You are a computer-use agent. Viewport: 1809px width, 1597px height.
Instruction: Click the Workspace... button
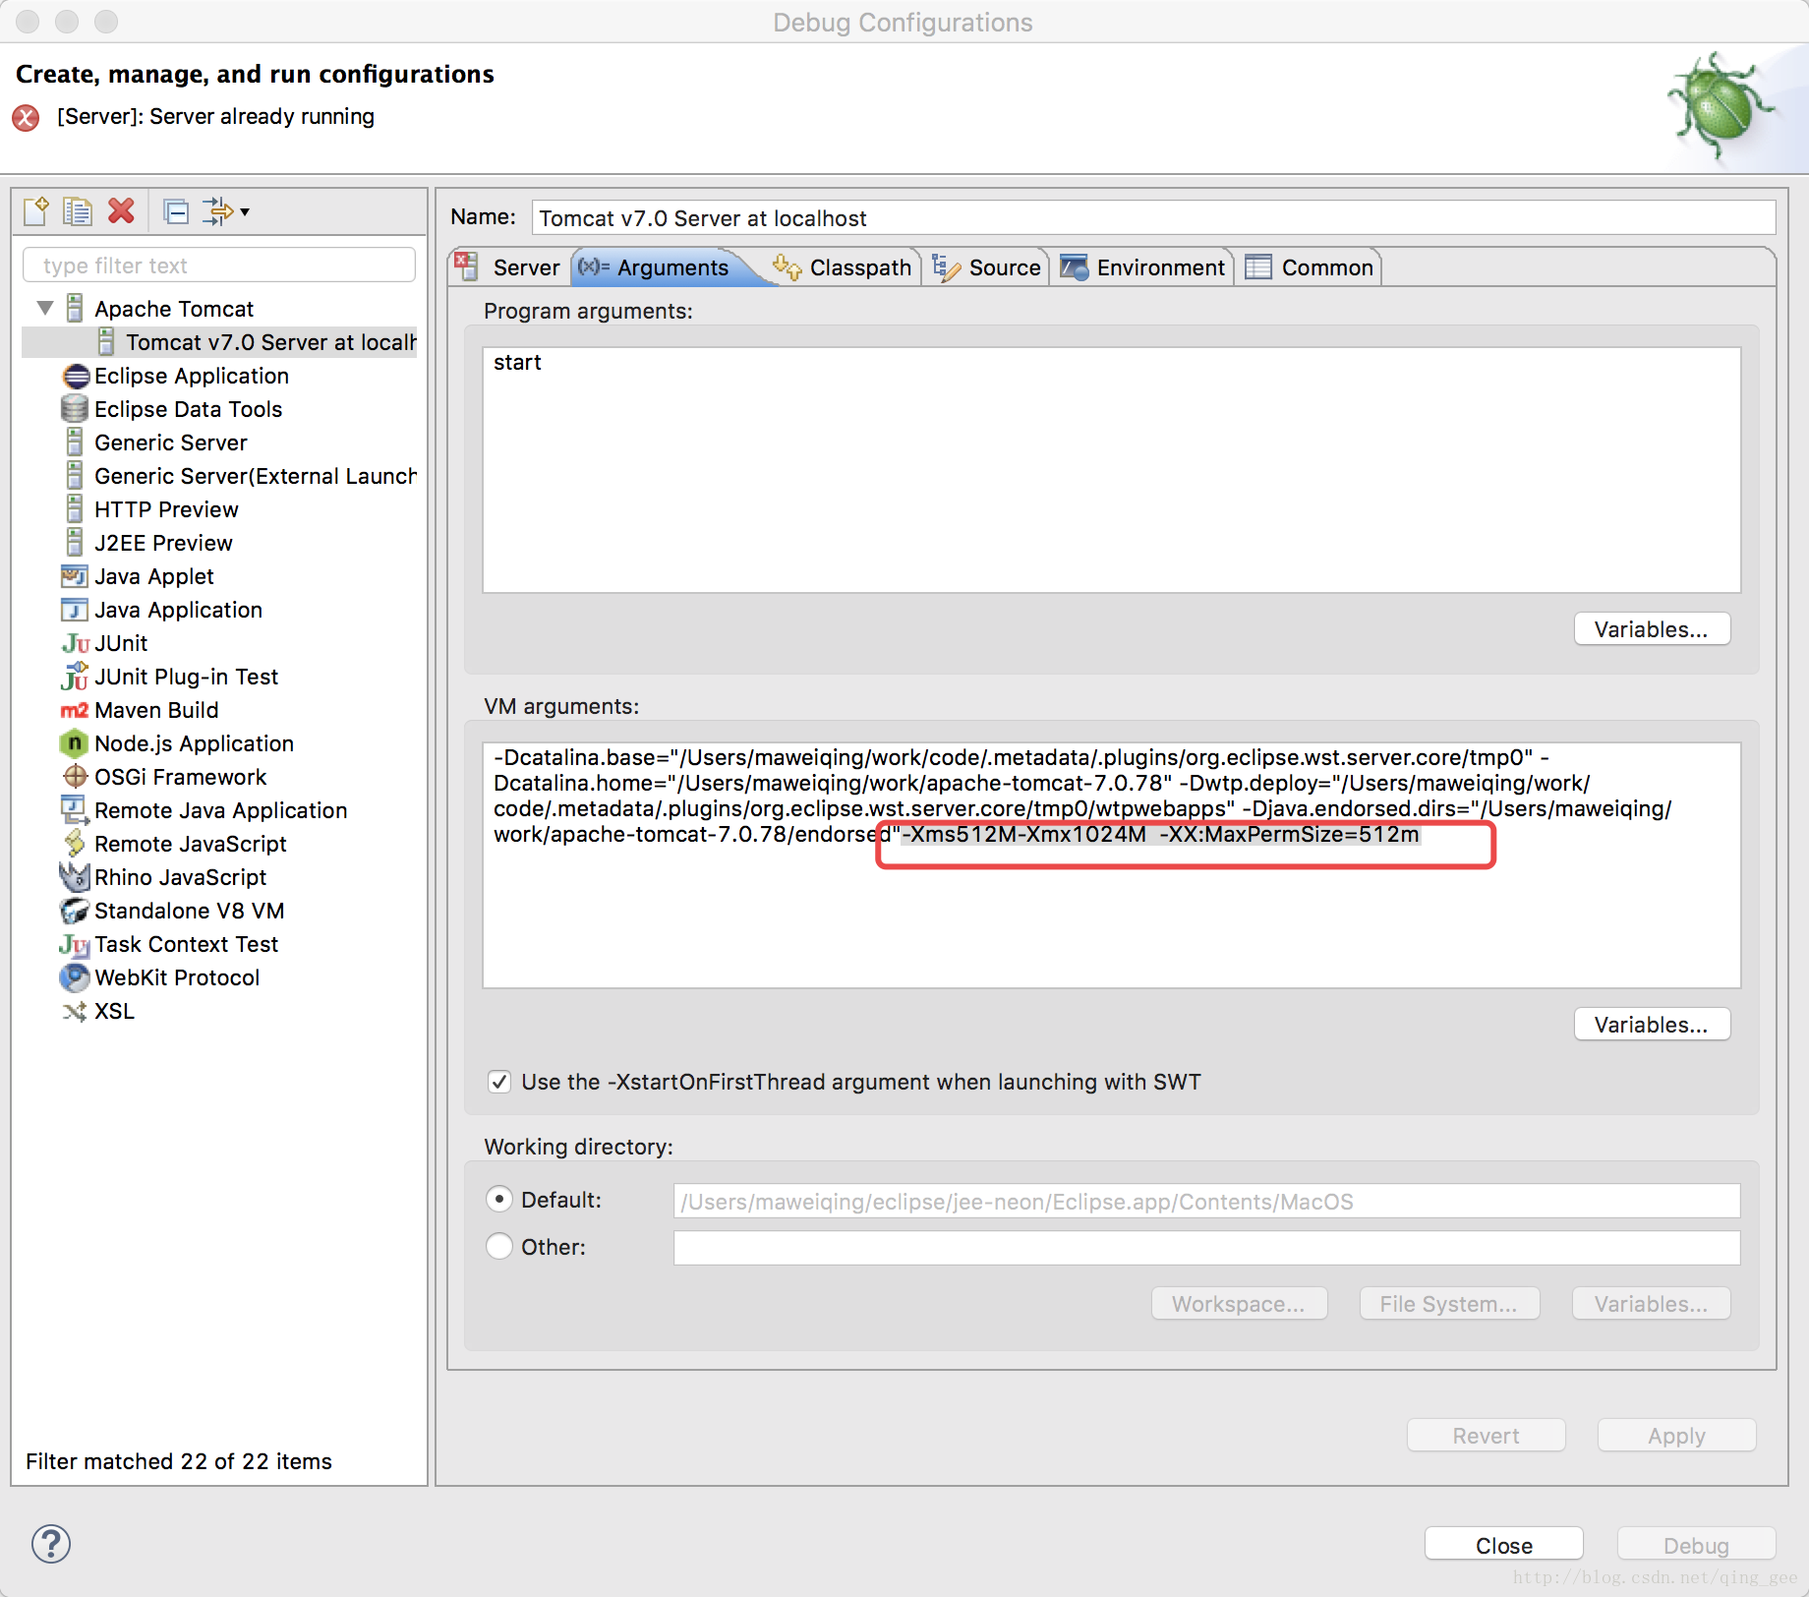(1239, 1304)
